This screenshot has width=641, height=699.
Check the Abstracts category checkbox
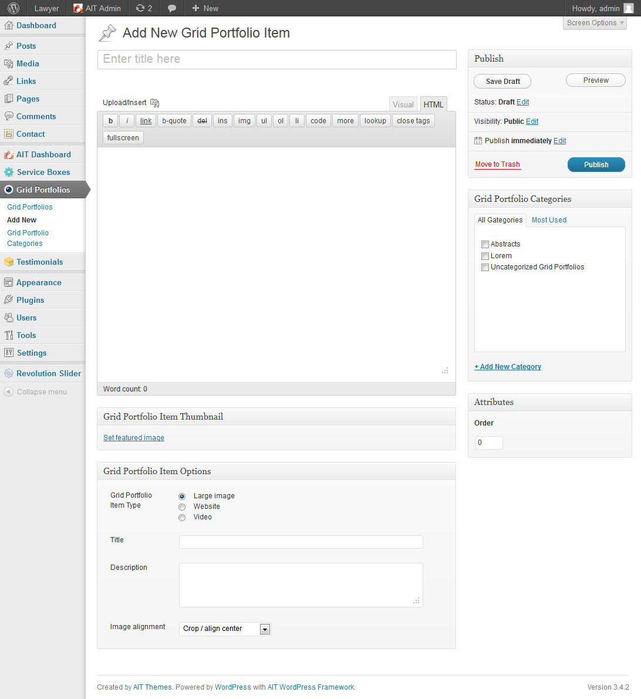(485, 244)
